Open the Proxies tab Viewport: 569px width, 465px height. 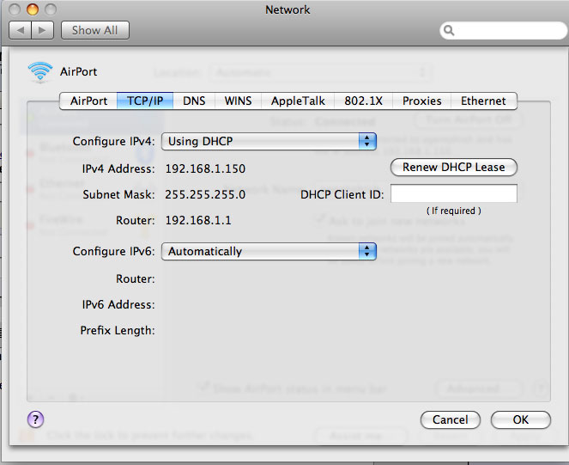[421, 101]
